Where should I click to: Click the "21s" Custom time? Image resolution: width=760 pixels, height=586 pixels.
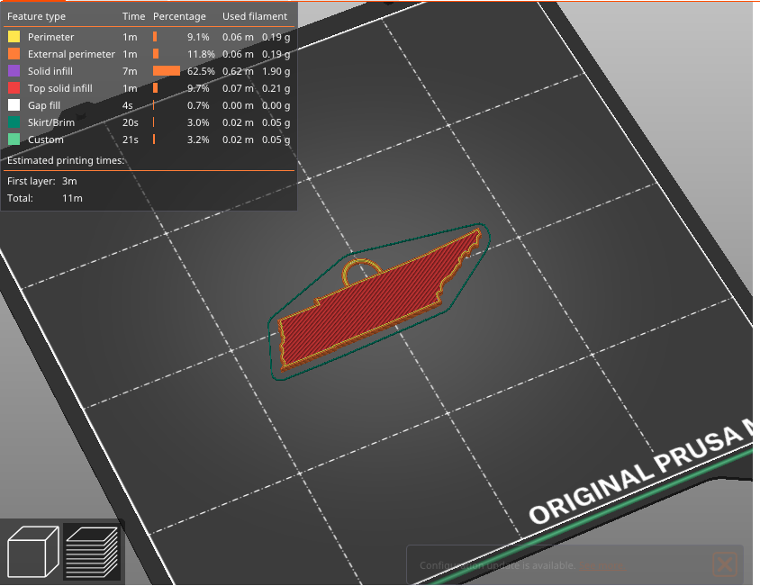131,140
